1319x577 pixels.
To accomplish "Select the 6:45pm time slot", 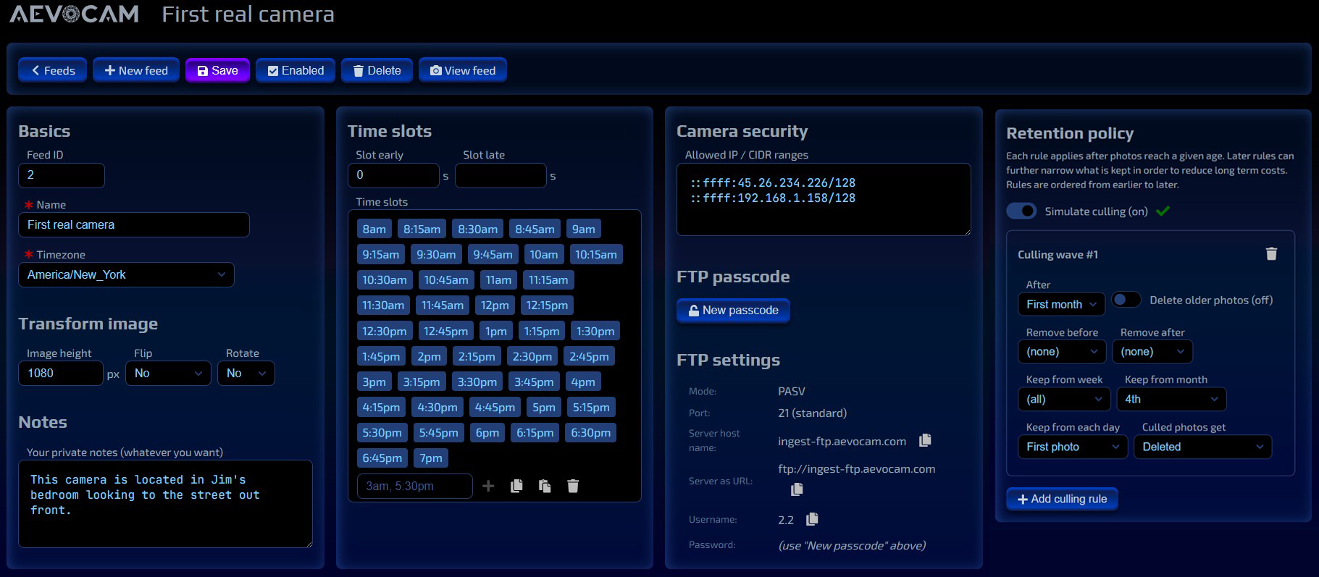I will 382,458.
